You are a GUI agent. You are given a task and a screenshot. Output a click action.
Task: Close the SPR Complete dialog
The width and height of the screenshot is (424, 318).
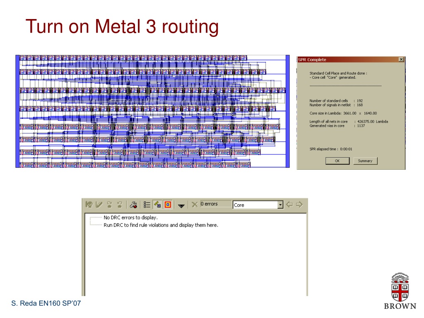click(x=401, y=60)
